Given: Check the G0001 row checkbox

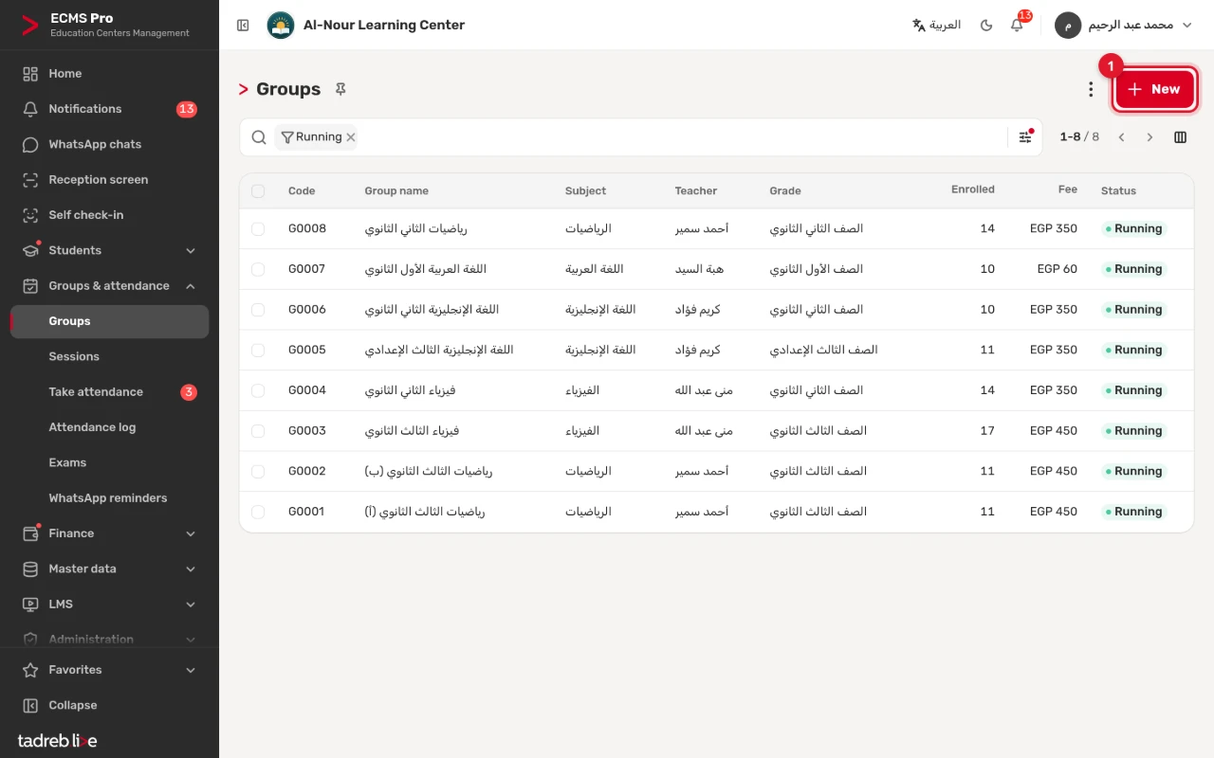Looking at the screenshot, I should click(x=258, y=512).
